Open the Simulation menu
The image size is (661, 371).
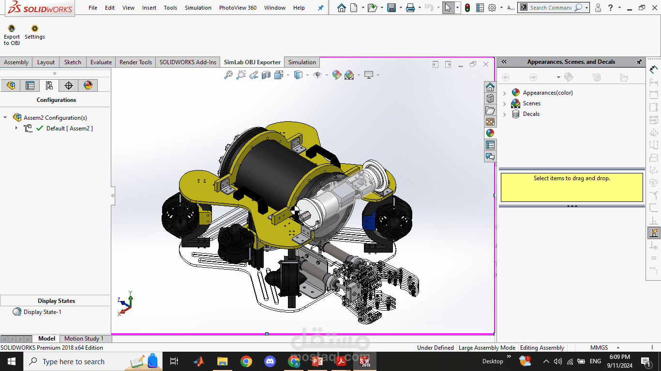pyautogui.click(x=198, y=8)
